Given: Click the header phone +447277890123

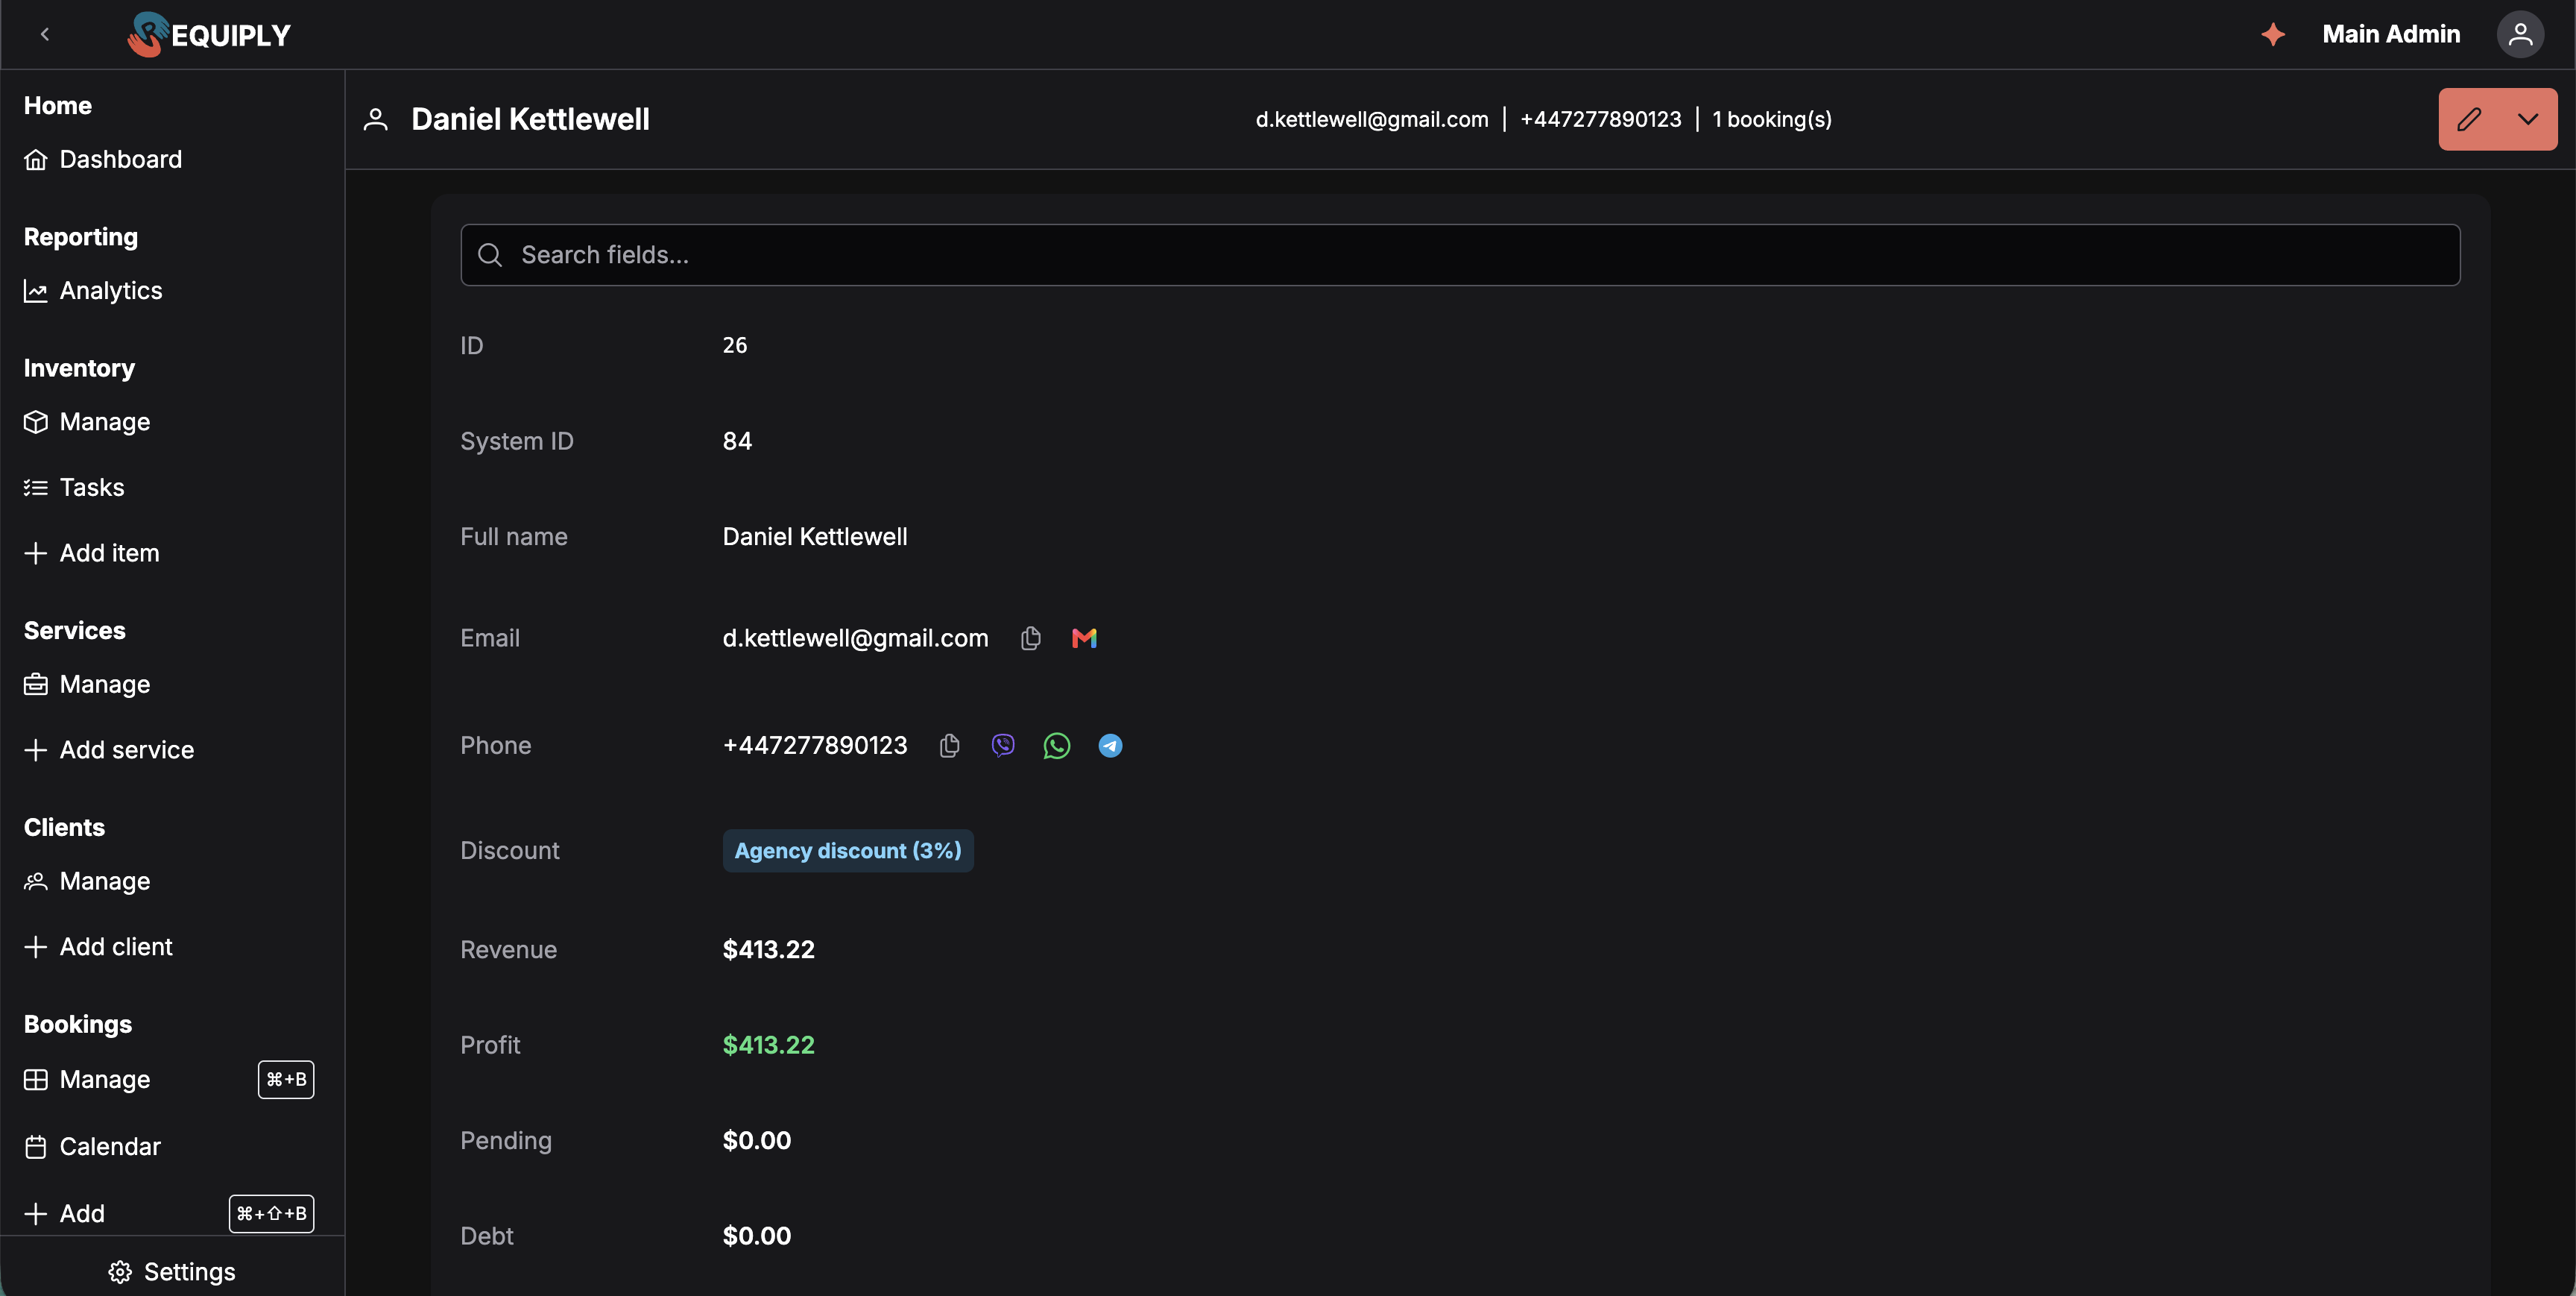Looking at the screenshot, I should coord(1600,119).
